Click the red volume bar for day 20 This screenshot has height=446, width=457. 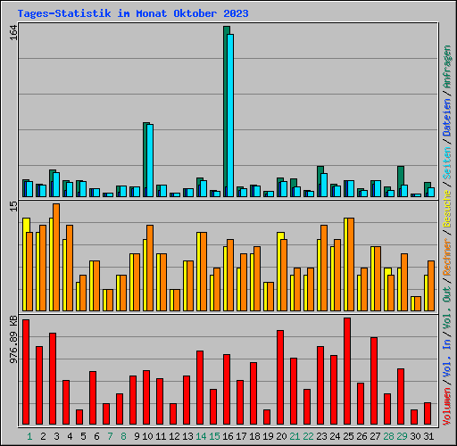[280, 377]
